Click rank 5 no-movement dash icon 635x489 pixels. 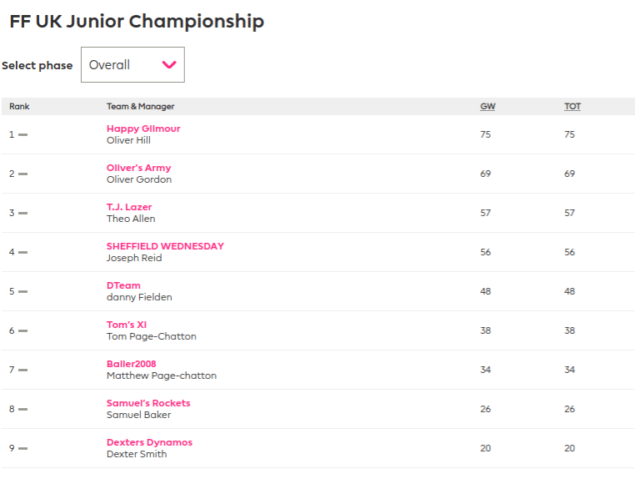[23, 291]
